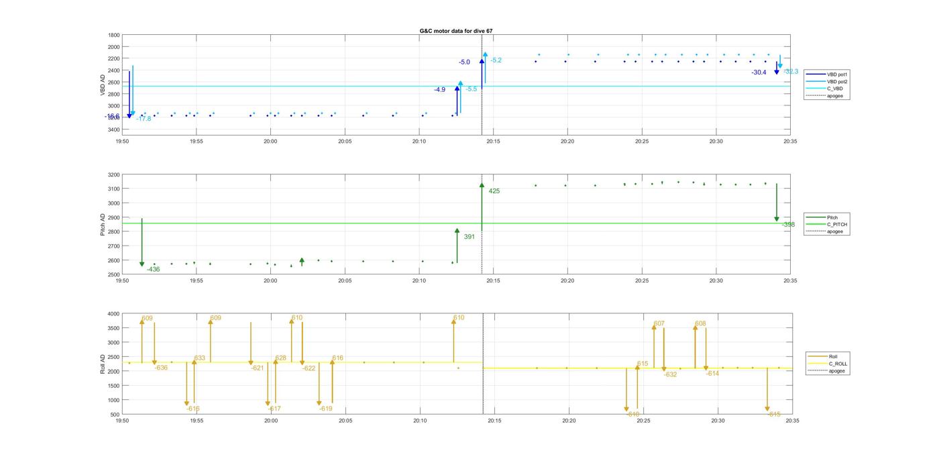Click the title "G&C motor data for dive 67"
The image size is (939, 465).
coord(456,31)
